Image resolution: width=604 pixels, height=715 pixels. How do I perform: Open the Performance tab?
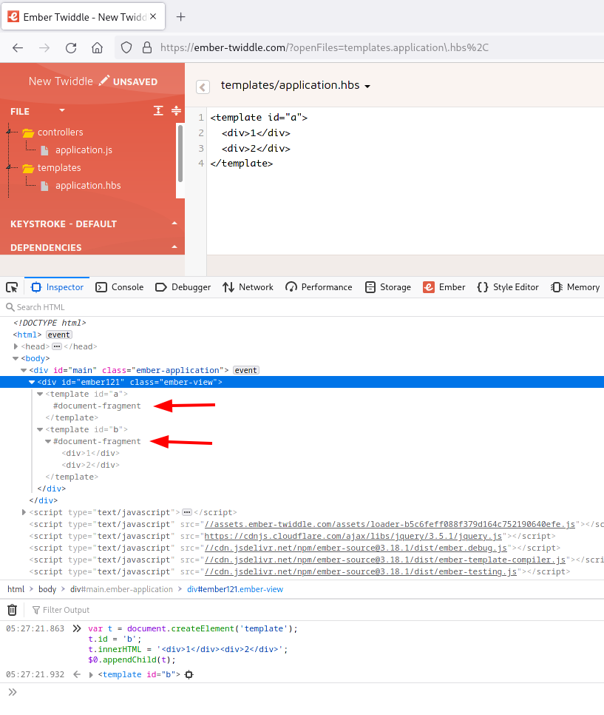click(x=319, y=287)
